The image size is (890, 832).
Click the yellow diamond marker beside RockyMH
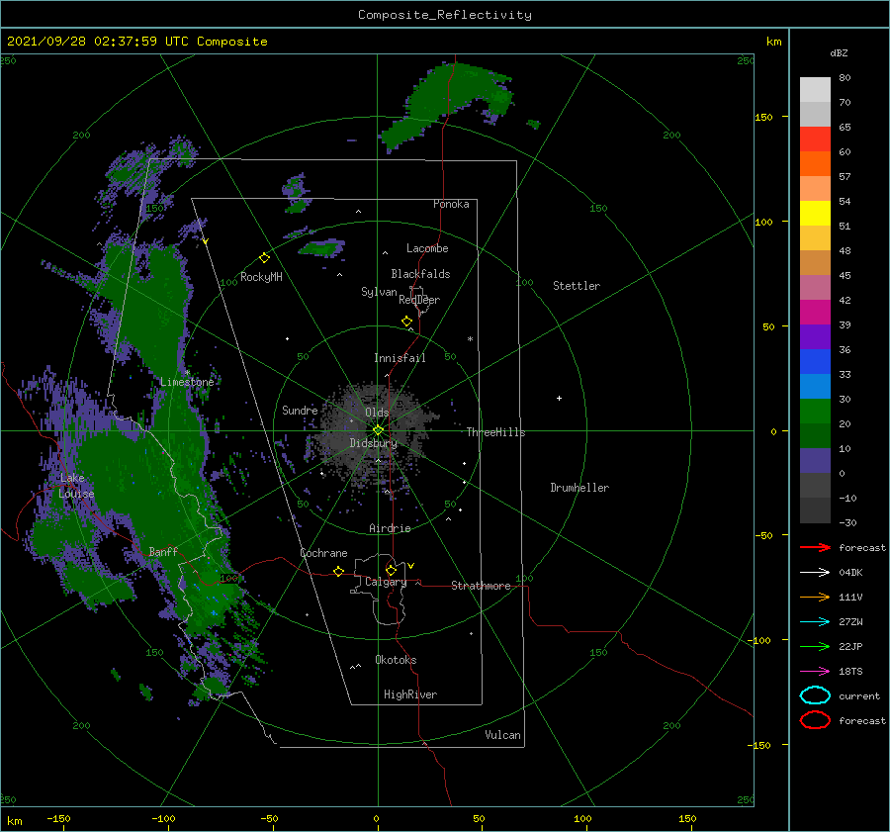[264, 258]
